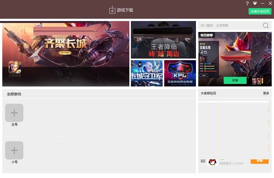This screenshot has height=178, width=274.
Task: Click the download arrow icon beside 游戏下载
Action: (x=112, y=10)
